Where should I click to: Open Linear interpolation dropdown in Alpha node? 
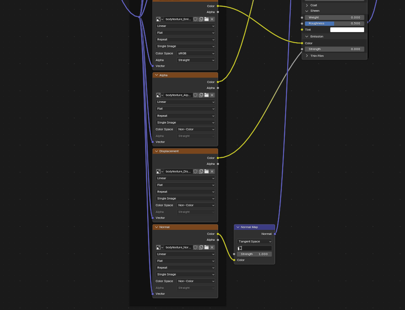click(185, 102)
